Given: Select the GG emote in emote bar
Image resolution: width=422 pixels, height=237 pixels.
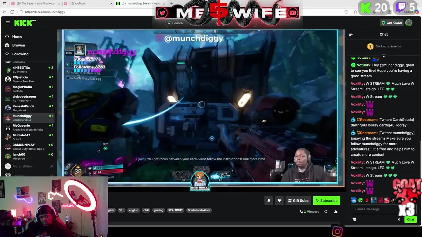Looking at the screenshot, I should pos(380,200).
